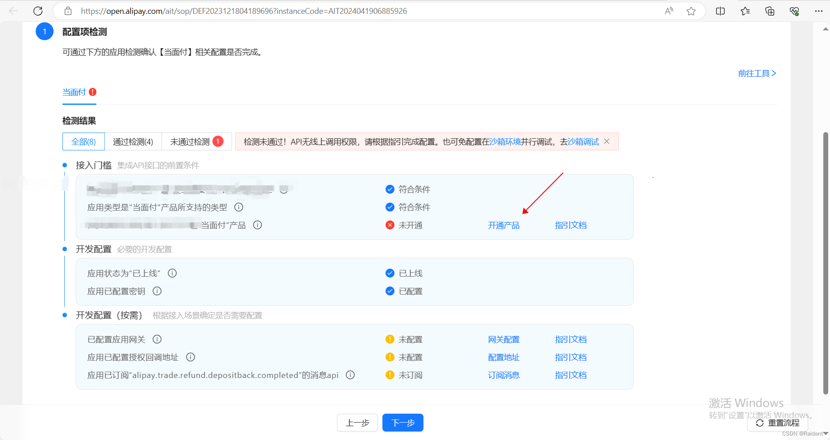
Task: Click info icon beside 应用已配置密钥
Action: pyautogui.click(x=157, y=291)
